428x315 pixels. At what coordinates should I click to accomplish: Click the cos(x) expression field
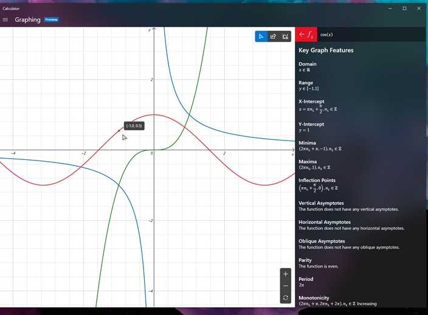coord(326,35)
